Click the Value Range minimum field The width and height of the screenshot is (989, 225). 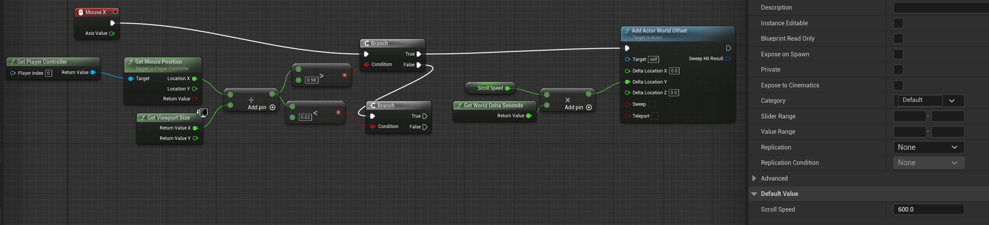pos(910,132)
